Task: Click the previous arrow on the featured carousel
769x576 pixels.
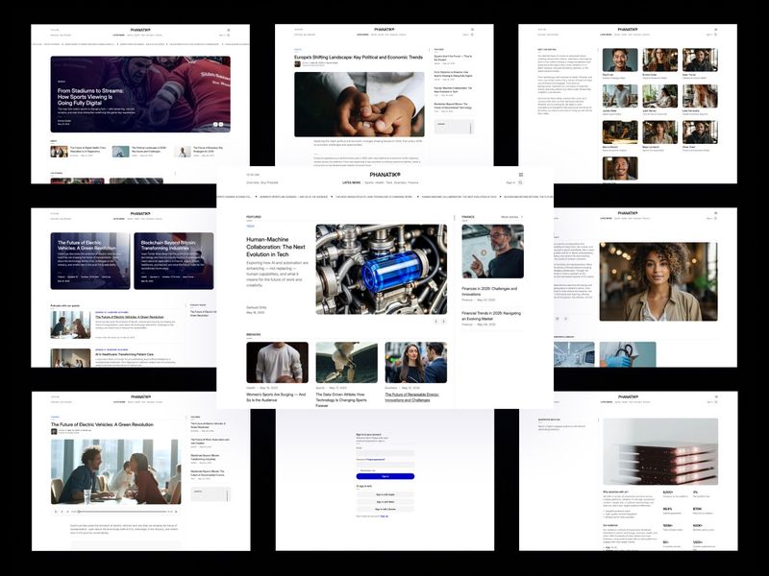Action: (435, 321)
